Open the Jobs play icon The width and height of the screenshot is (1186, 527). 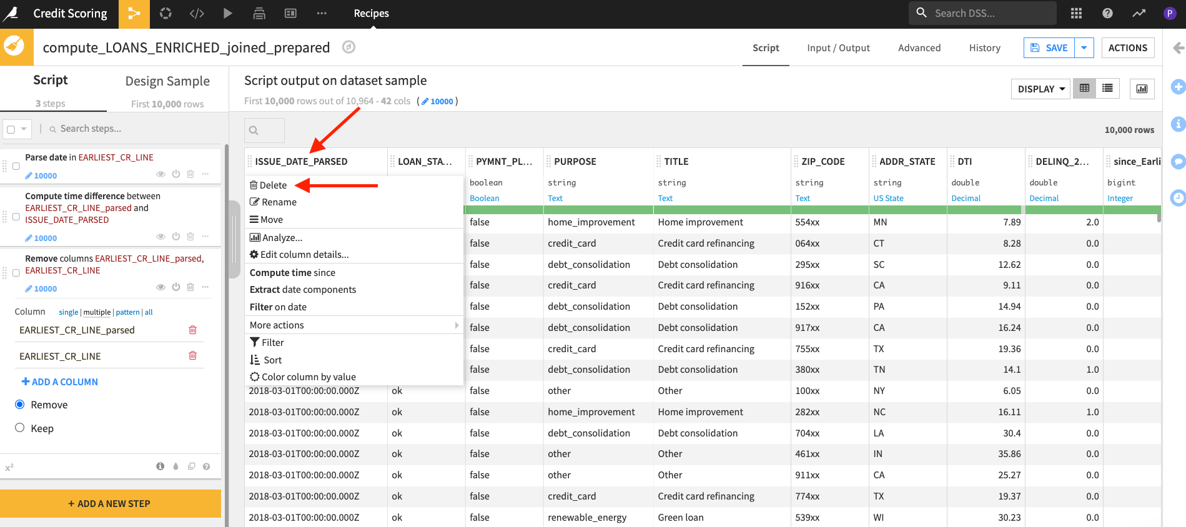point(227,14)
